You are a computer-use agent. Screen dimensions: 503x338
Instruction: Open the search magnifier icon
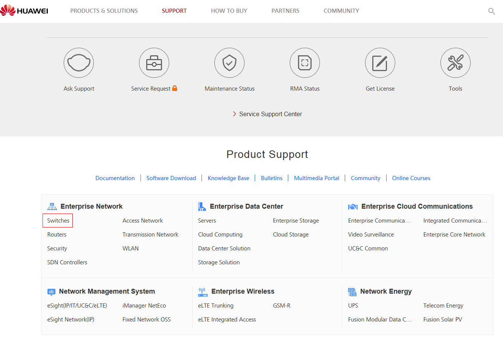pyautogui.click(x=491, y=11)
